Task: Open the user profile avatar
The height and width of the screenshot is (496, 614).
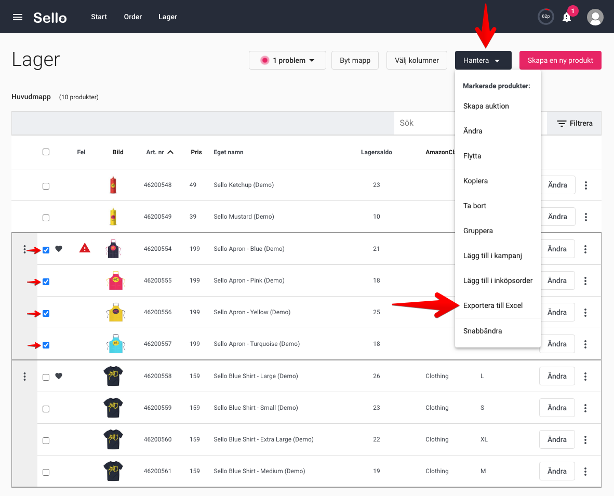Action: click(595, 17)
